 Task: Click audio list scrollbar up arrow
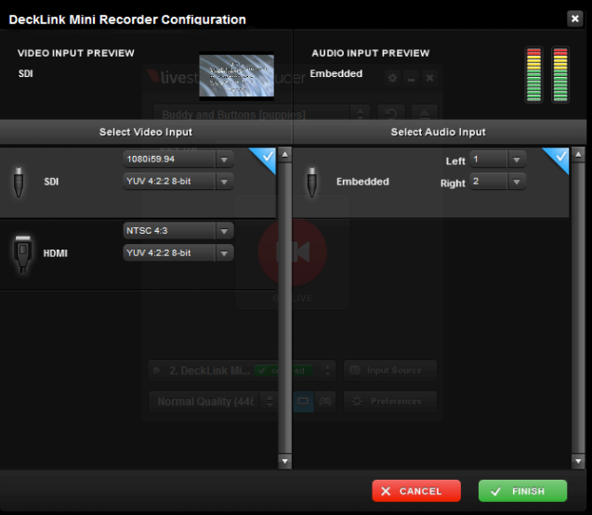(578, 155)
